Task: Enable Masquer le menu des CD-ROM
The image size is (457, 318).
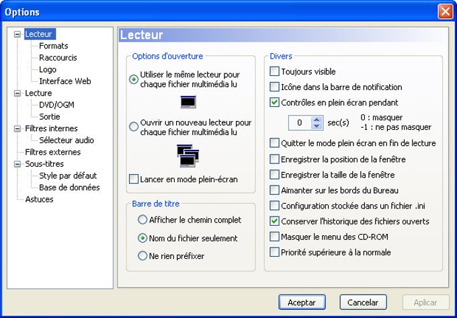Action: coord(274,237)
